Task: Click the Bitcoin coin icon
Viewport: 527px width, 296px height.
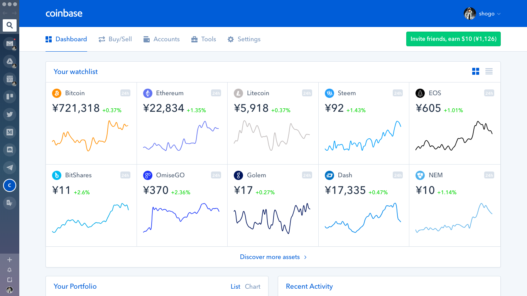Action: tap(57, 93)
